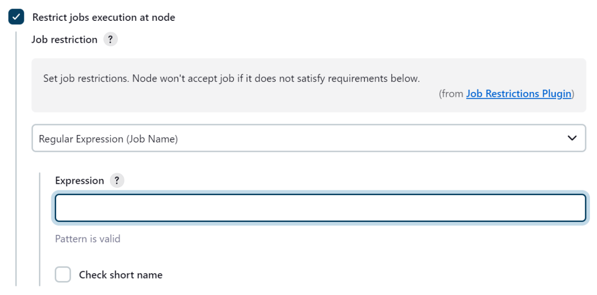Open help for the Expression field

pyautogui.click(x=117, y=181)
